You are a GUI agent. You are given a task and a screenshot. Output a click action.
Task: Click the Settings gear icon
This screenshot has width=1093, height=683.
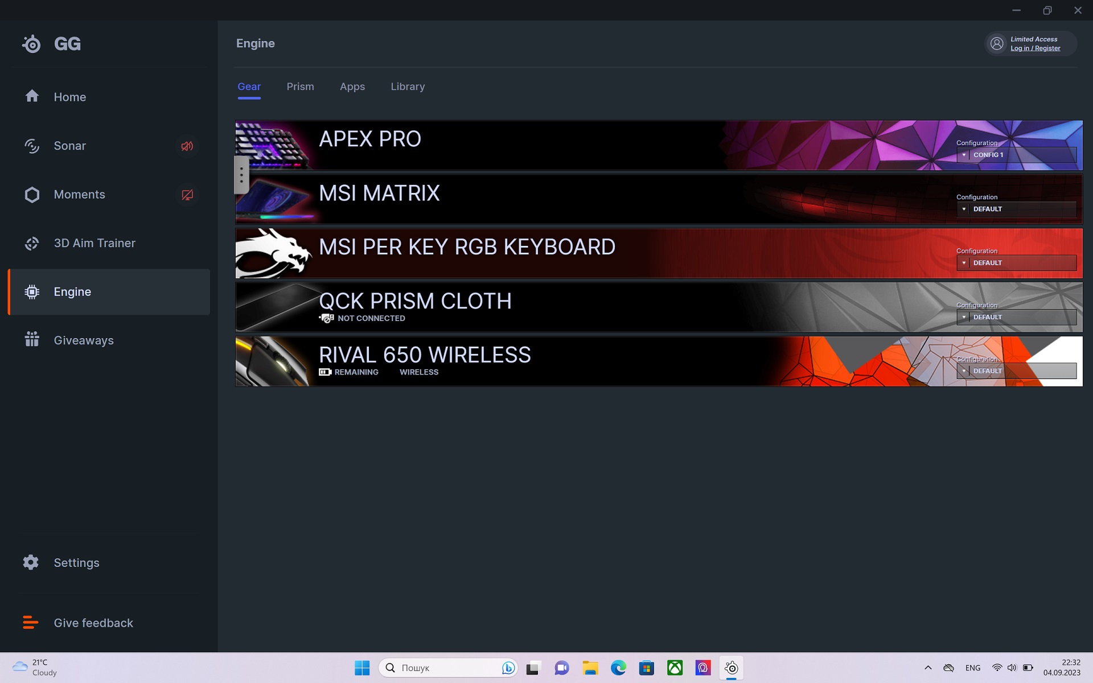click(31, 562)
